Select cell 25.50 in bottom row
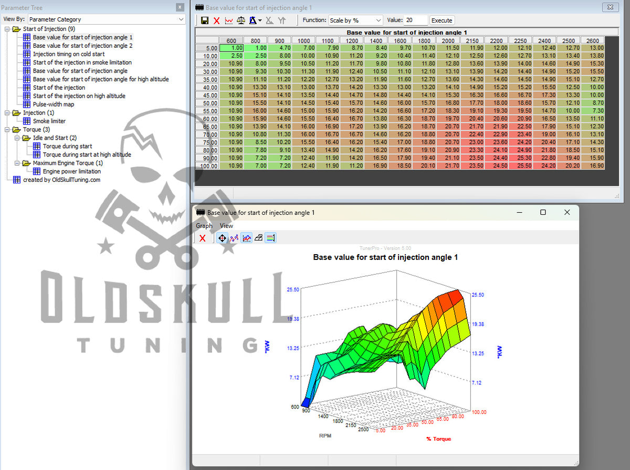This screenshot has width=630, height=470. click(x=520, y=166)
